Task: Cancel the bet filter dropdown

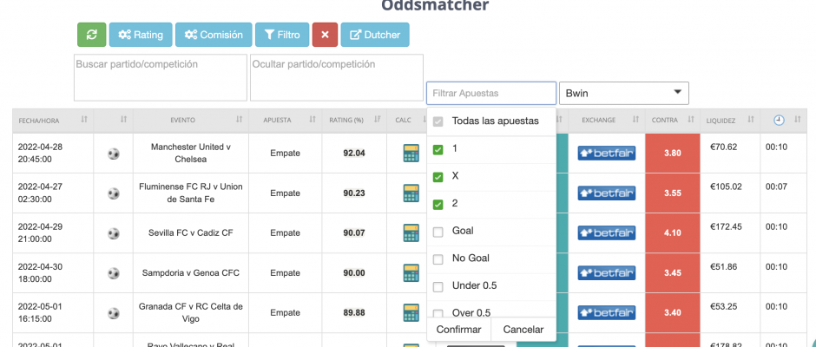Action: click(523, 330)
